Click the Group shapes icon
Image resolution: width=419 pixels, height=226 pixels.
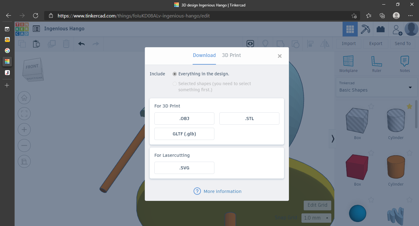tap(280, 44)
